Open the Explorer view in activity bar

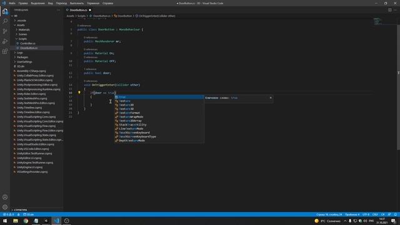5,11
